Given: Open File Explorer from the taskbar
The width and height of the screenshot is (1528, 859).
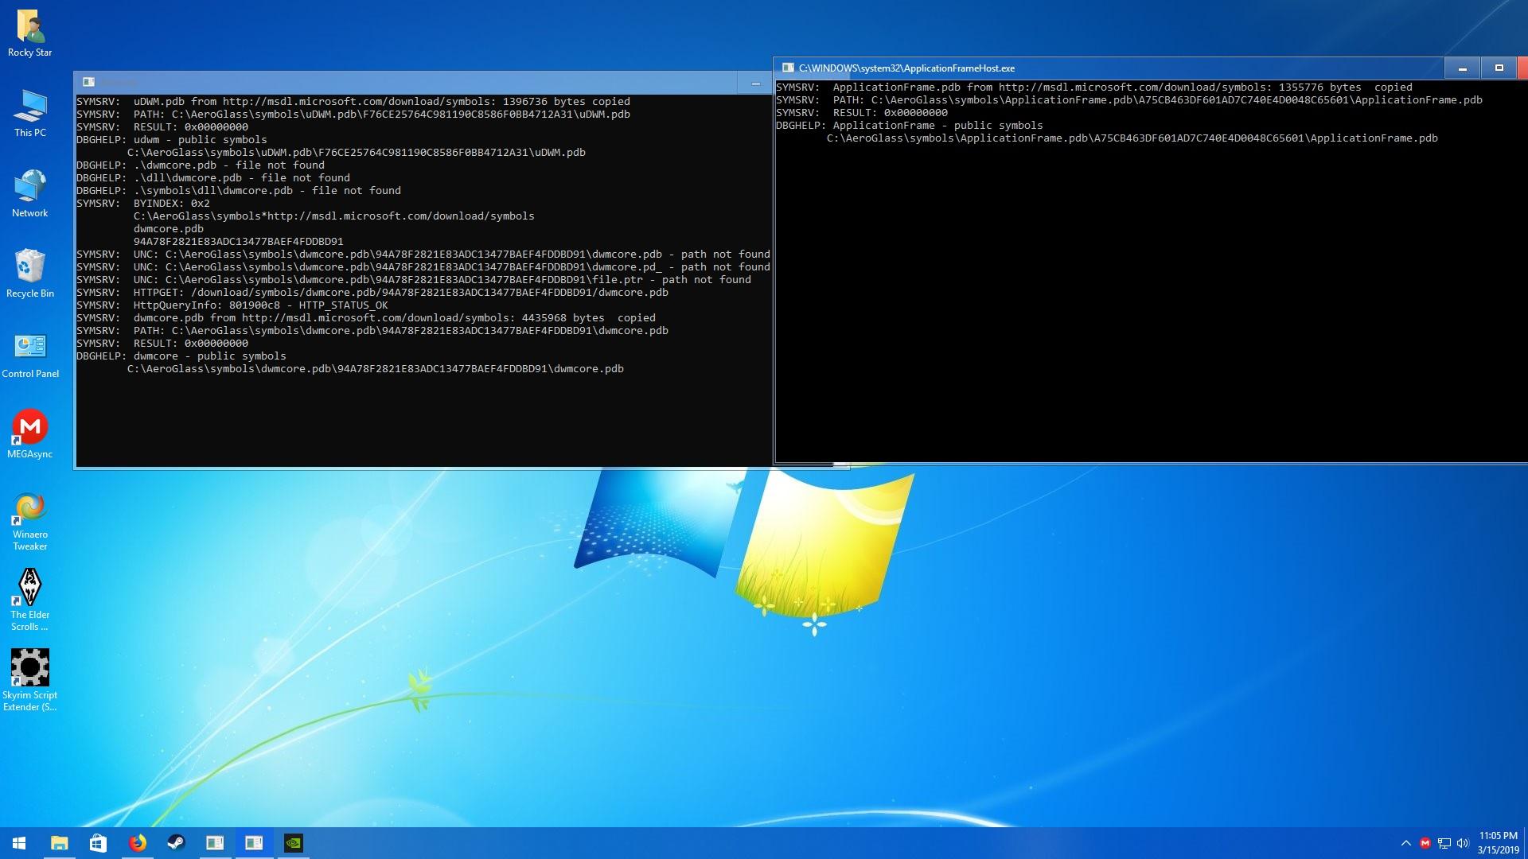Looking at the screenshot, I should tap(60, 843).
